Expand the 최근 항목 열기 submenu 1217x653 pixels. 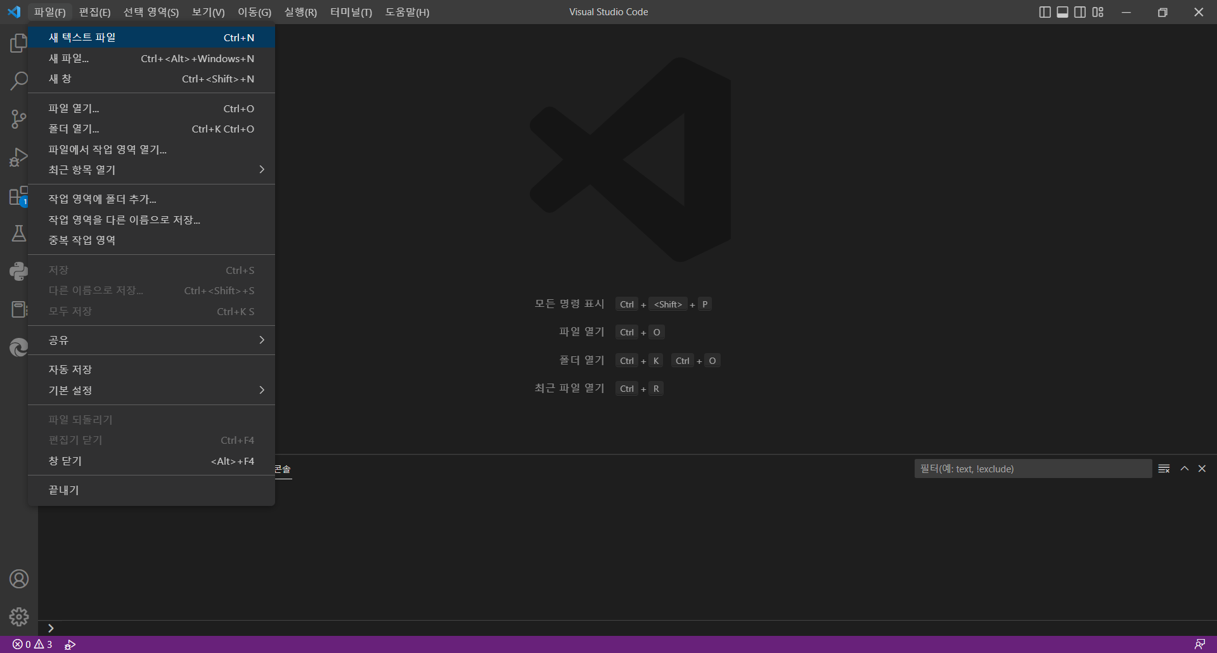pyautogui.click(x=151, y=170)
